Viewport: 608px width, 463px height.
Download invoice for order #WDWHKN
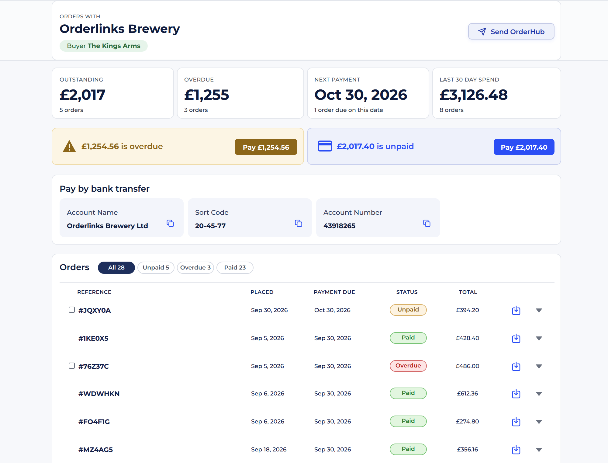point(516,394)
